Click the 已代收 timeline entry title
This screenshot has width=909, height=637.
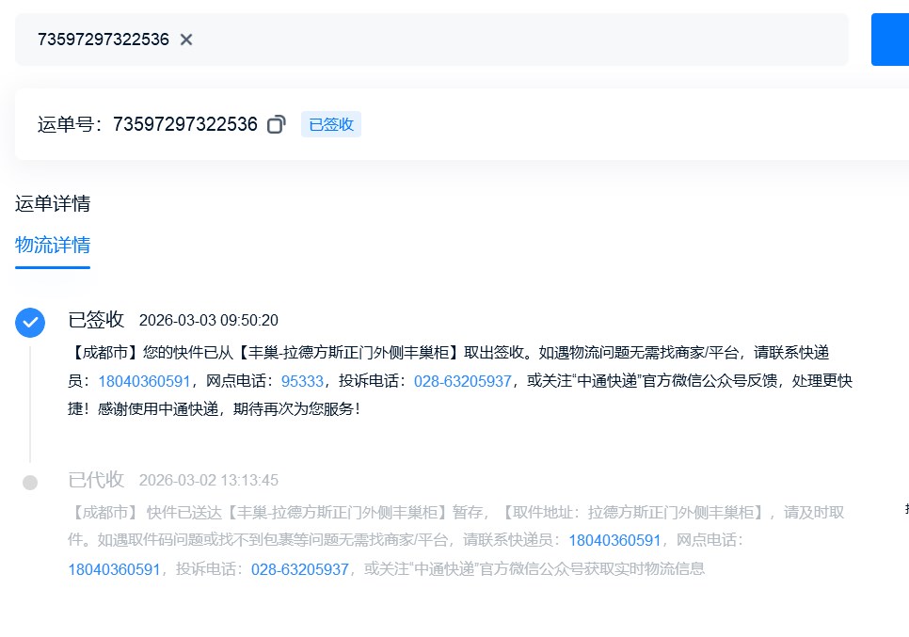tap(96, 480)
